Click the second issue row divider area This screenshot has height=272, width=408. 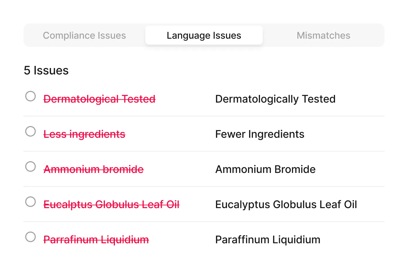pos(204,152)
